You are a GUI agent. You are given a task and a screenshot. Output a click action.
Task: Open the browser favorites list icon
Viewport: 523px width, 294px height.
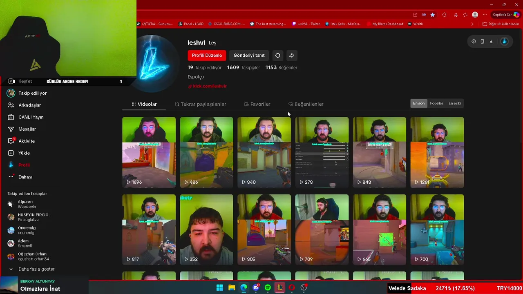coord(465,15)
